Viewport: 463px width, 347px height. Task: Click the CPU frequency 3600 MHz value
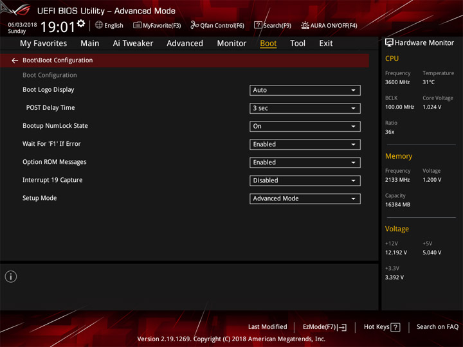397,82
